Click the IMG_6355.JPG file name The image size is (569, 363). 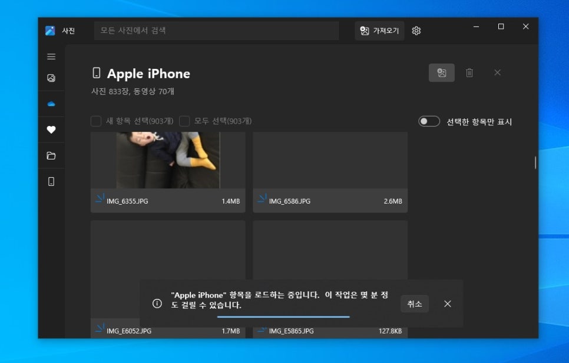[x=127, y=201]
